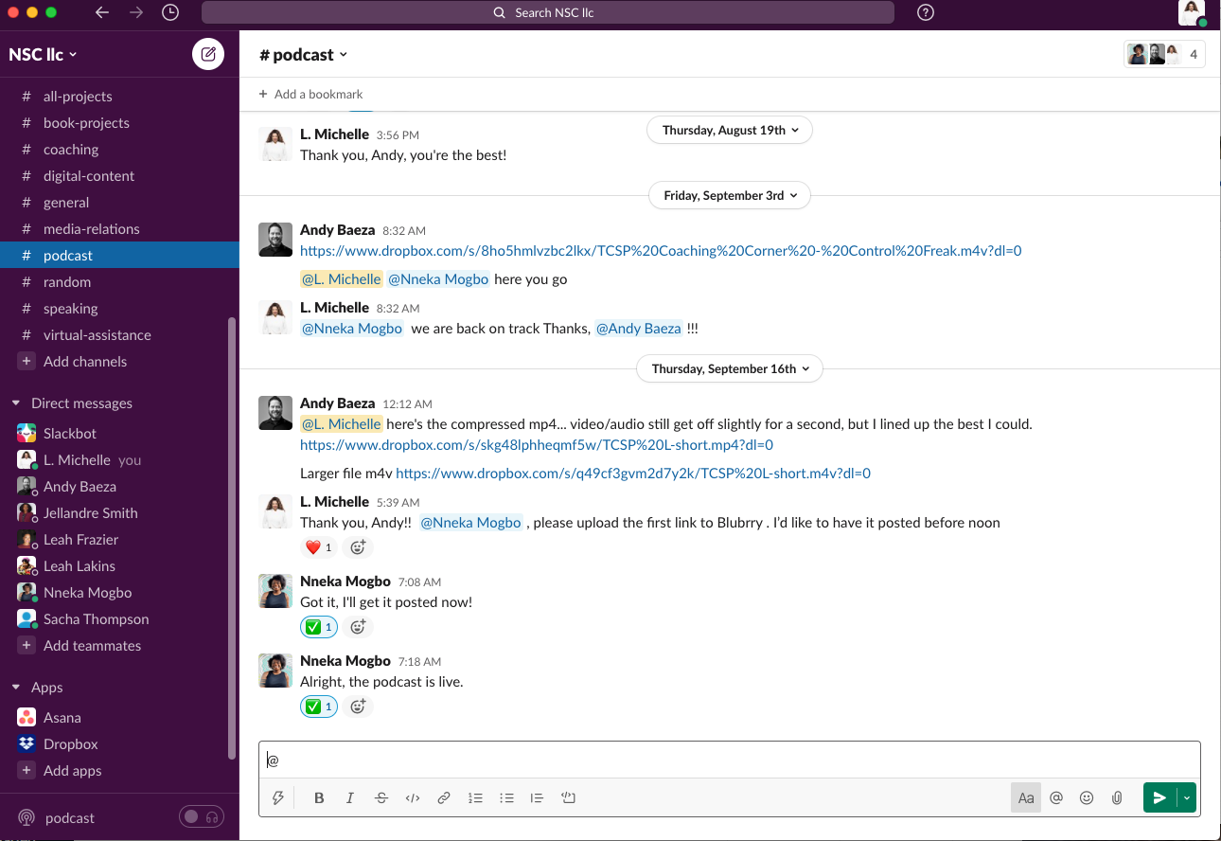Open shortcuts lightning bolt menu
The image size is (1221, 841).
[278, 797]
